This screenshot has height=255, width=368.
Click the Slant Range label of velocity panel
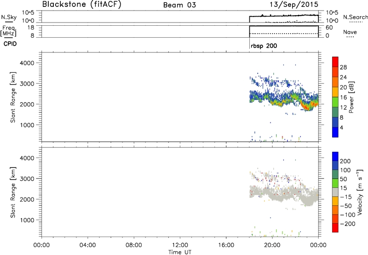point(13,192)
